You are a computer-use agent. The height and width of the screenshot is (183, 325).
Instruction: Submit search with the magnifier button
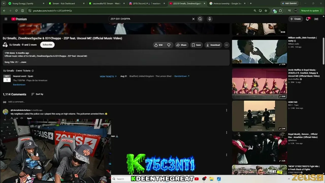[x=200, y=19]
